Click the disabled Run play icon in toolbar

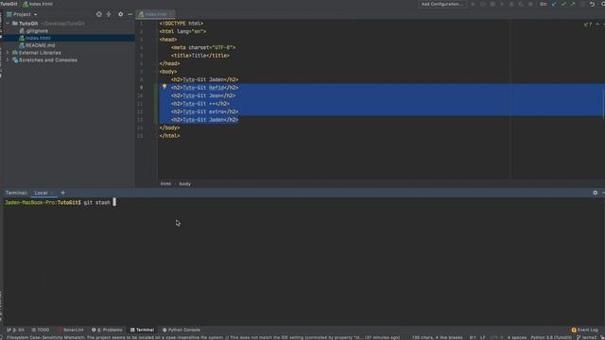click(x=473, y=4)
